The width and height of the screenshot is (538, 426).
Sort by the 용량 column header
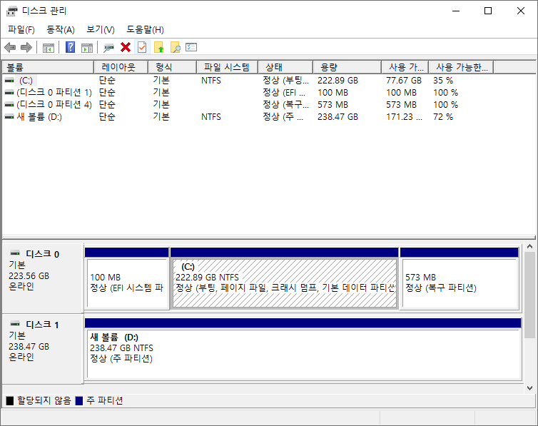[x=347, y=67]
